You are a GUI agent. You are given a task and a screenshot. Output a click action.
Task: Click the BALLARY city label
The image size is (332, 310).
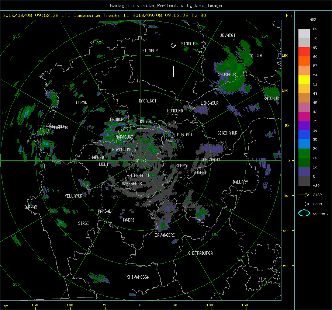(240, 182)
